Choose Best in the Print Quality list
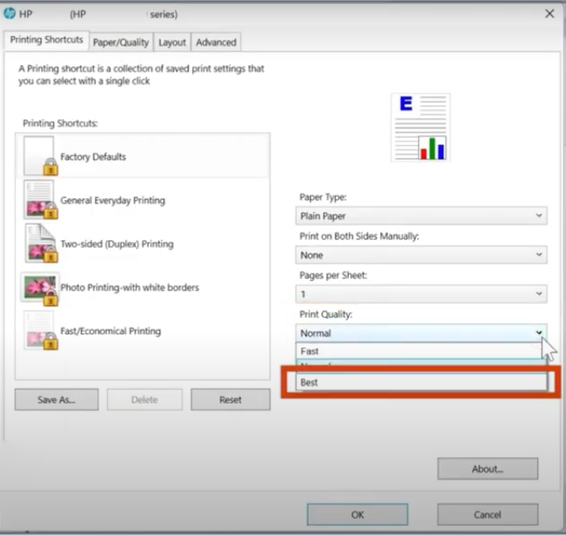The height and width of the screenshot is (535, 566). point(421,382)
